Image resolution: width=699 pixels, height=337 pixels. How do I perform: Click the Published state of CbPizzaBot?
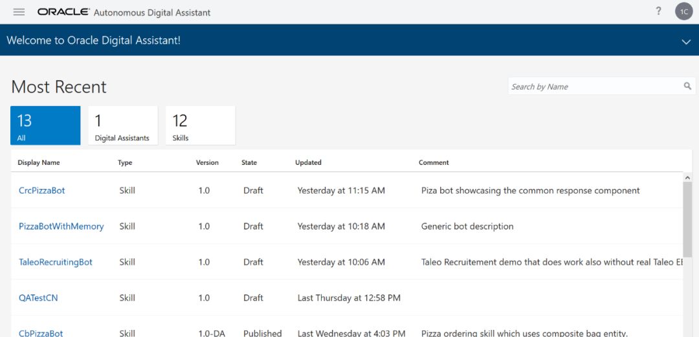(263, 333)
